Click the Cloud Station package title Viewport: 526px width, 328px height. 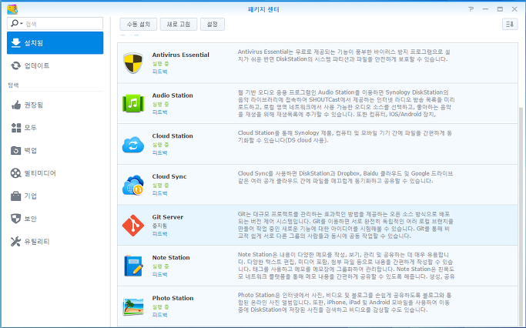click(173, 136)
